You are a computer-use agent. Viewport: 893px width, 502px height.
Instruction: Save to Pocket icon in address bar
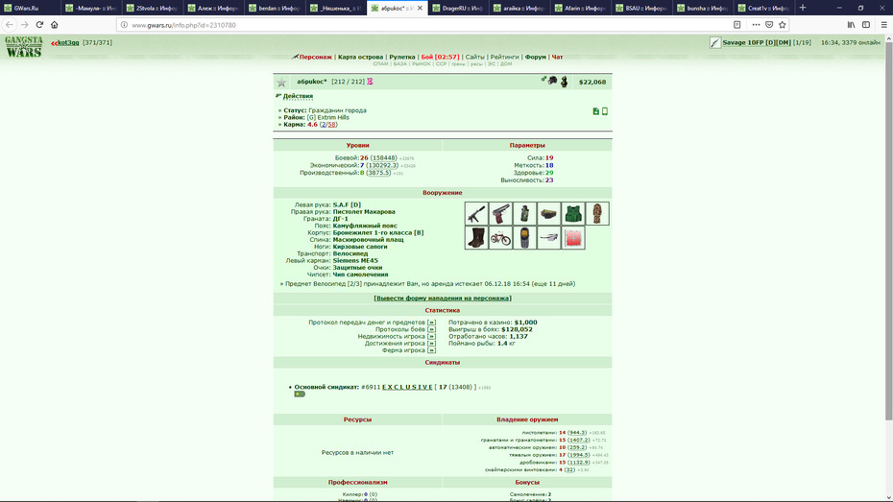tap(769, 24)
